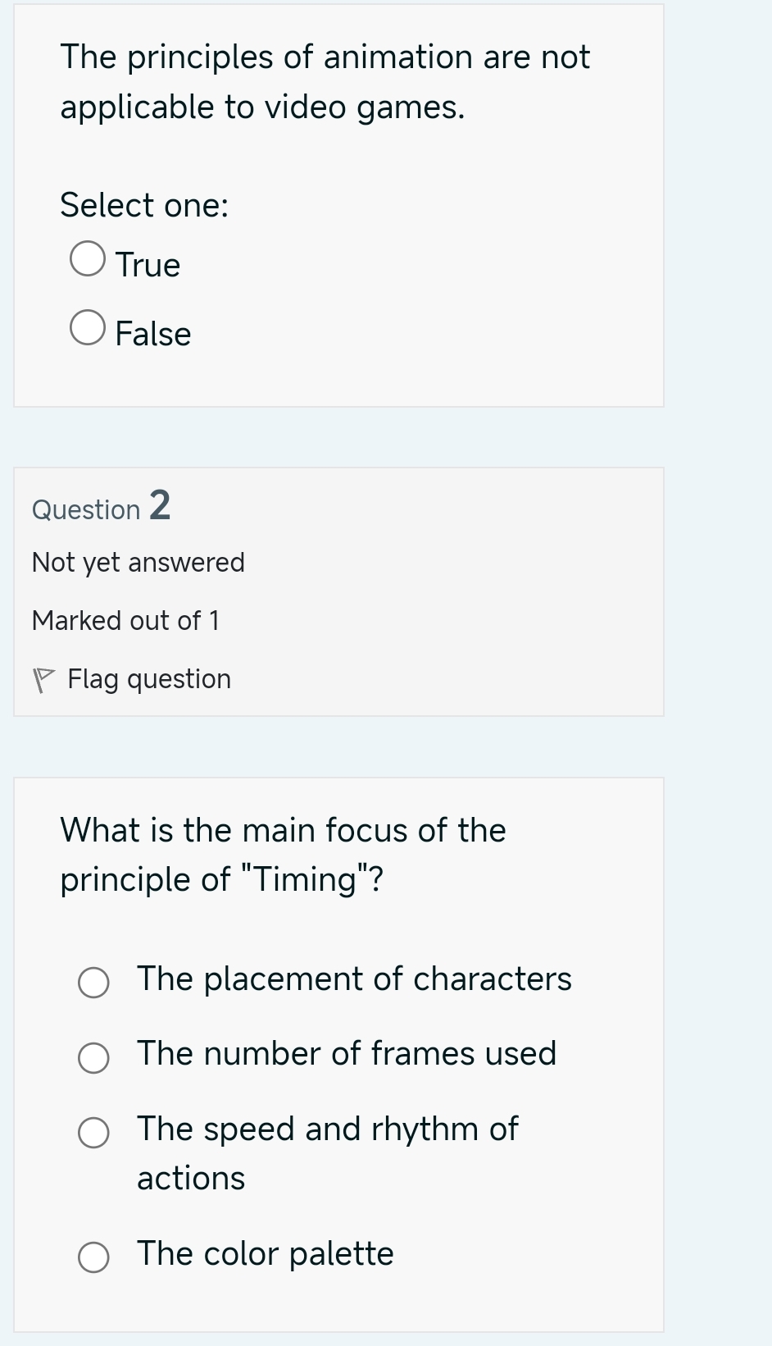The height and width of the screenshot is (1346, 772).
Task: Select the False radio button
Action: (87, 326)
